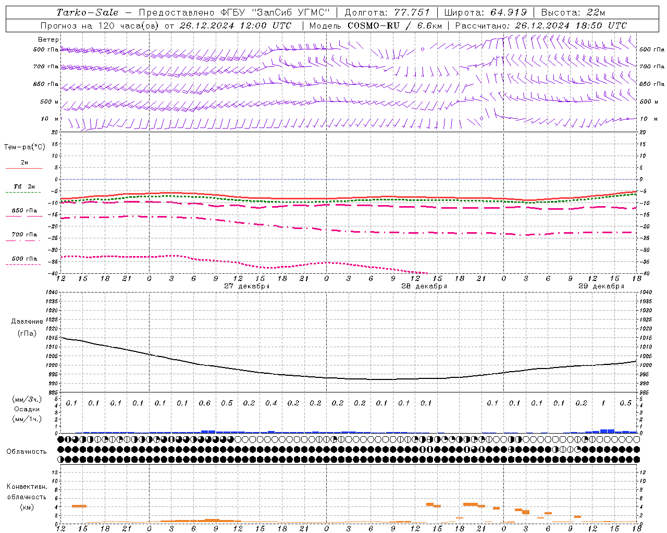Click the Tarko-Sale station title
Viewport: 667px width, 533px height.
pos(88,12)
